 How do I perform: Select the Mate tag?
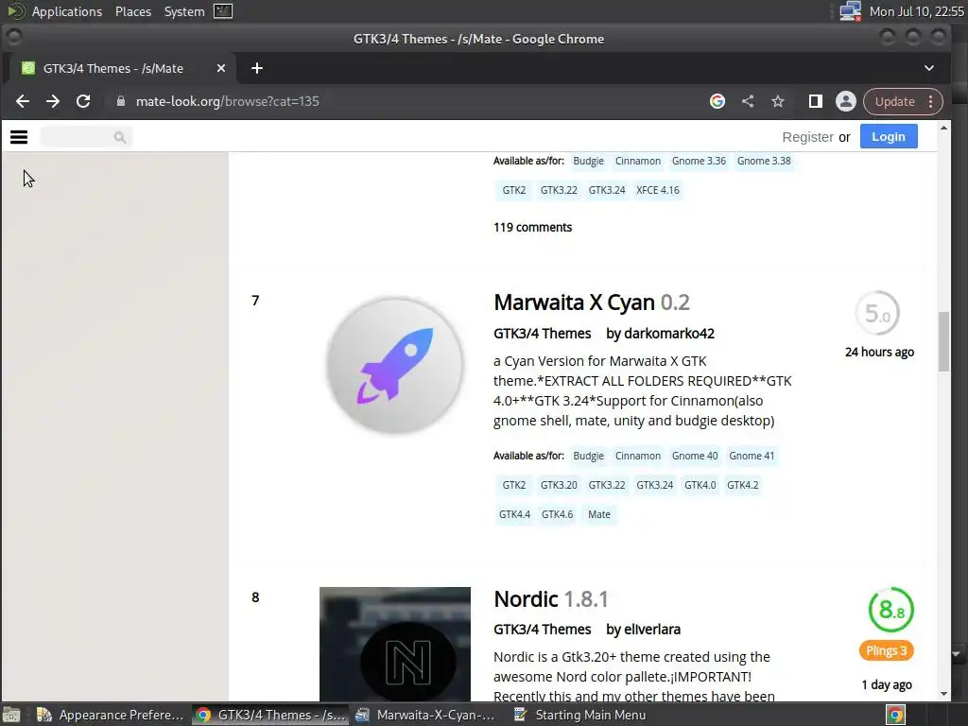pos(598,514)
